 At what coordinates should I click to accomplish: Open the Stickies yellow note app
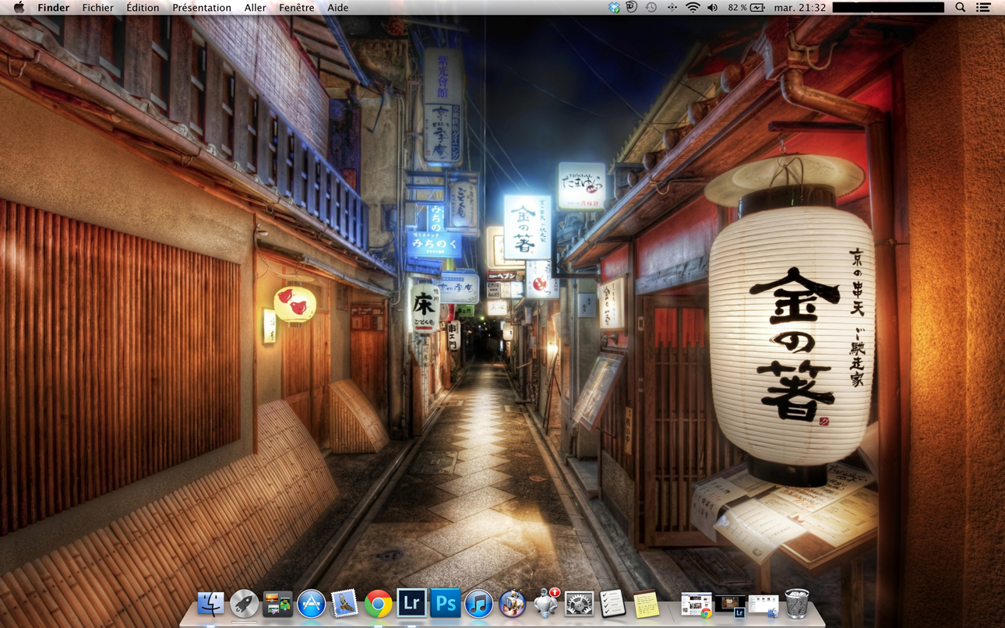(645, 605)
